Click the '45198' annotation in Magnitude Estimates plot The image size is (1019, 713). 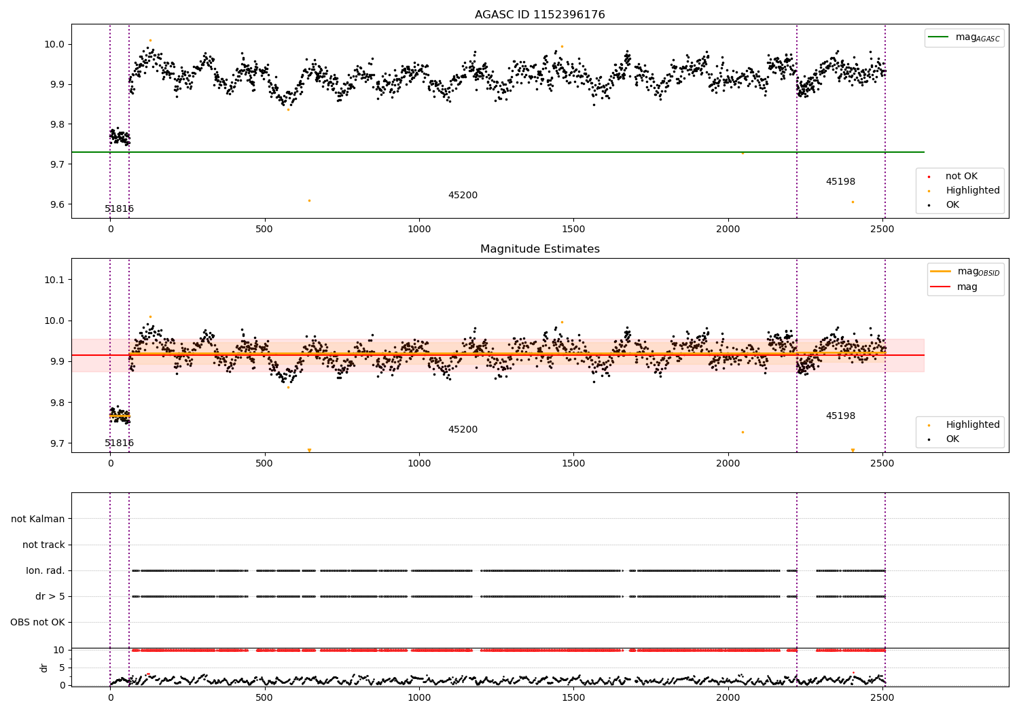(840, 416)
